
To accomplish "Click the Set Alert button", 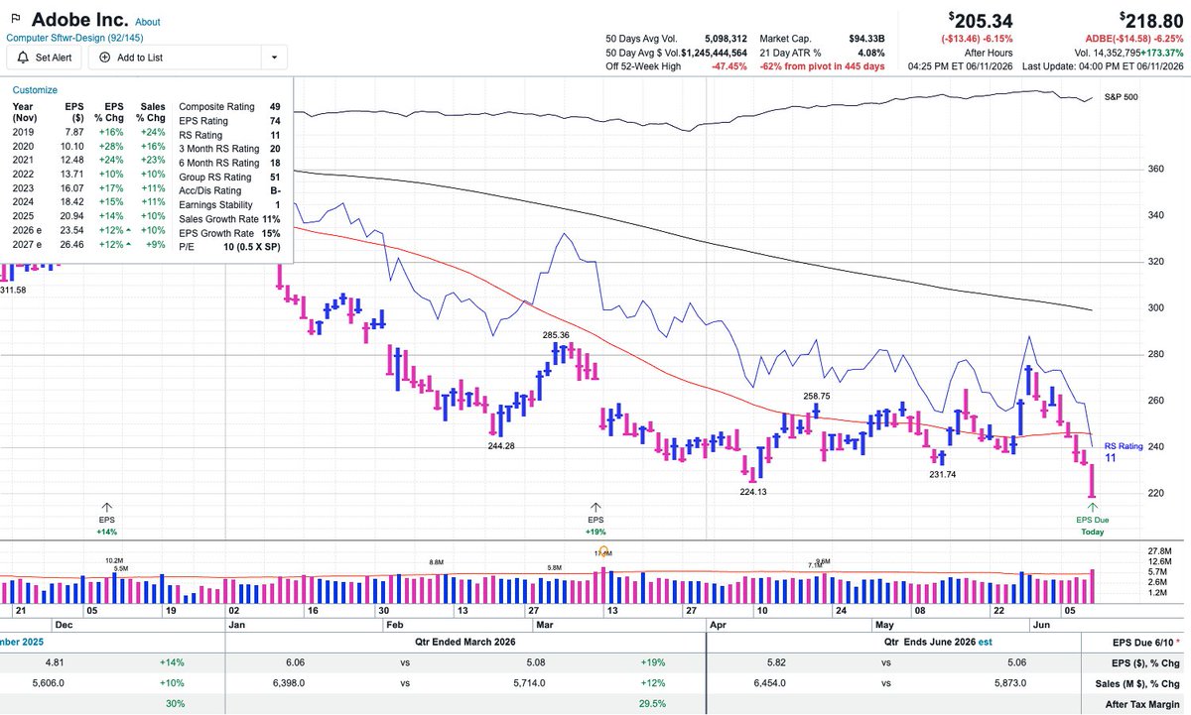I will (x=43, y=58).
